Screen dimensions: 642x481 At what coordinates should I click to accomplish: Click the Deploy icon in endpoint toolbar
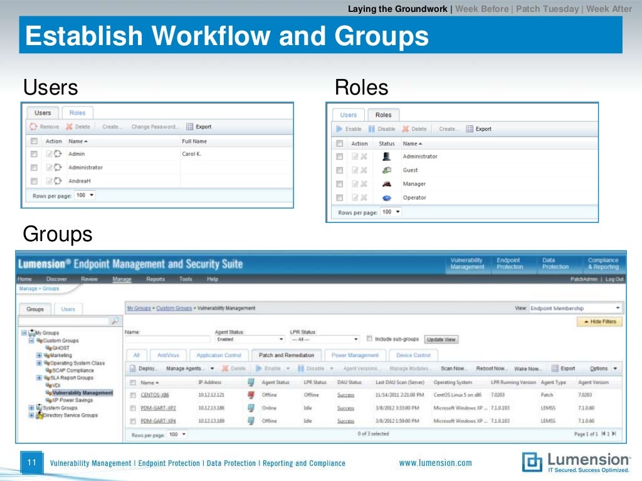coord(133,368)
